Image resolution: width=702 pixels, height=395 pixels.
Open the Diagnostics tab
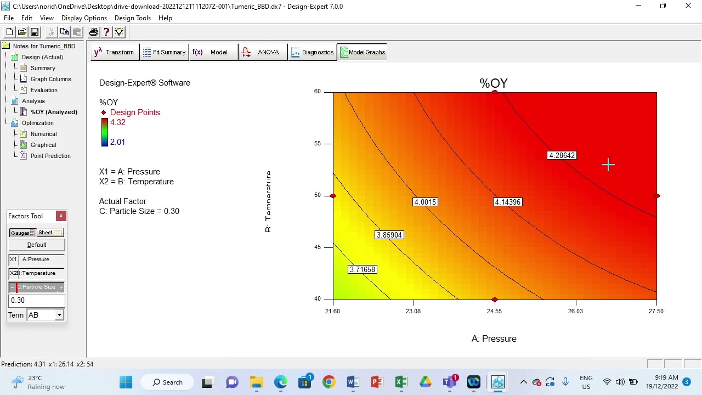[312, 52]
